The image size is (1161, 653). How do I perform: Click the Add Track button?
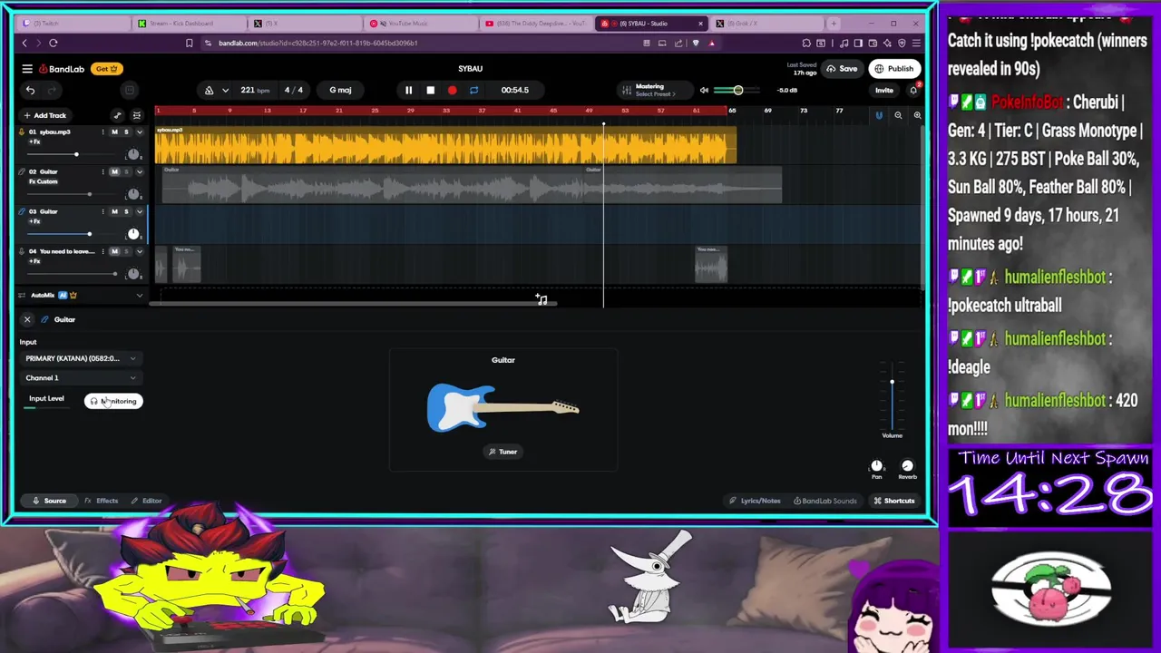coord(45,115)
